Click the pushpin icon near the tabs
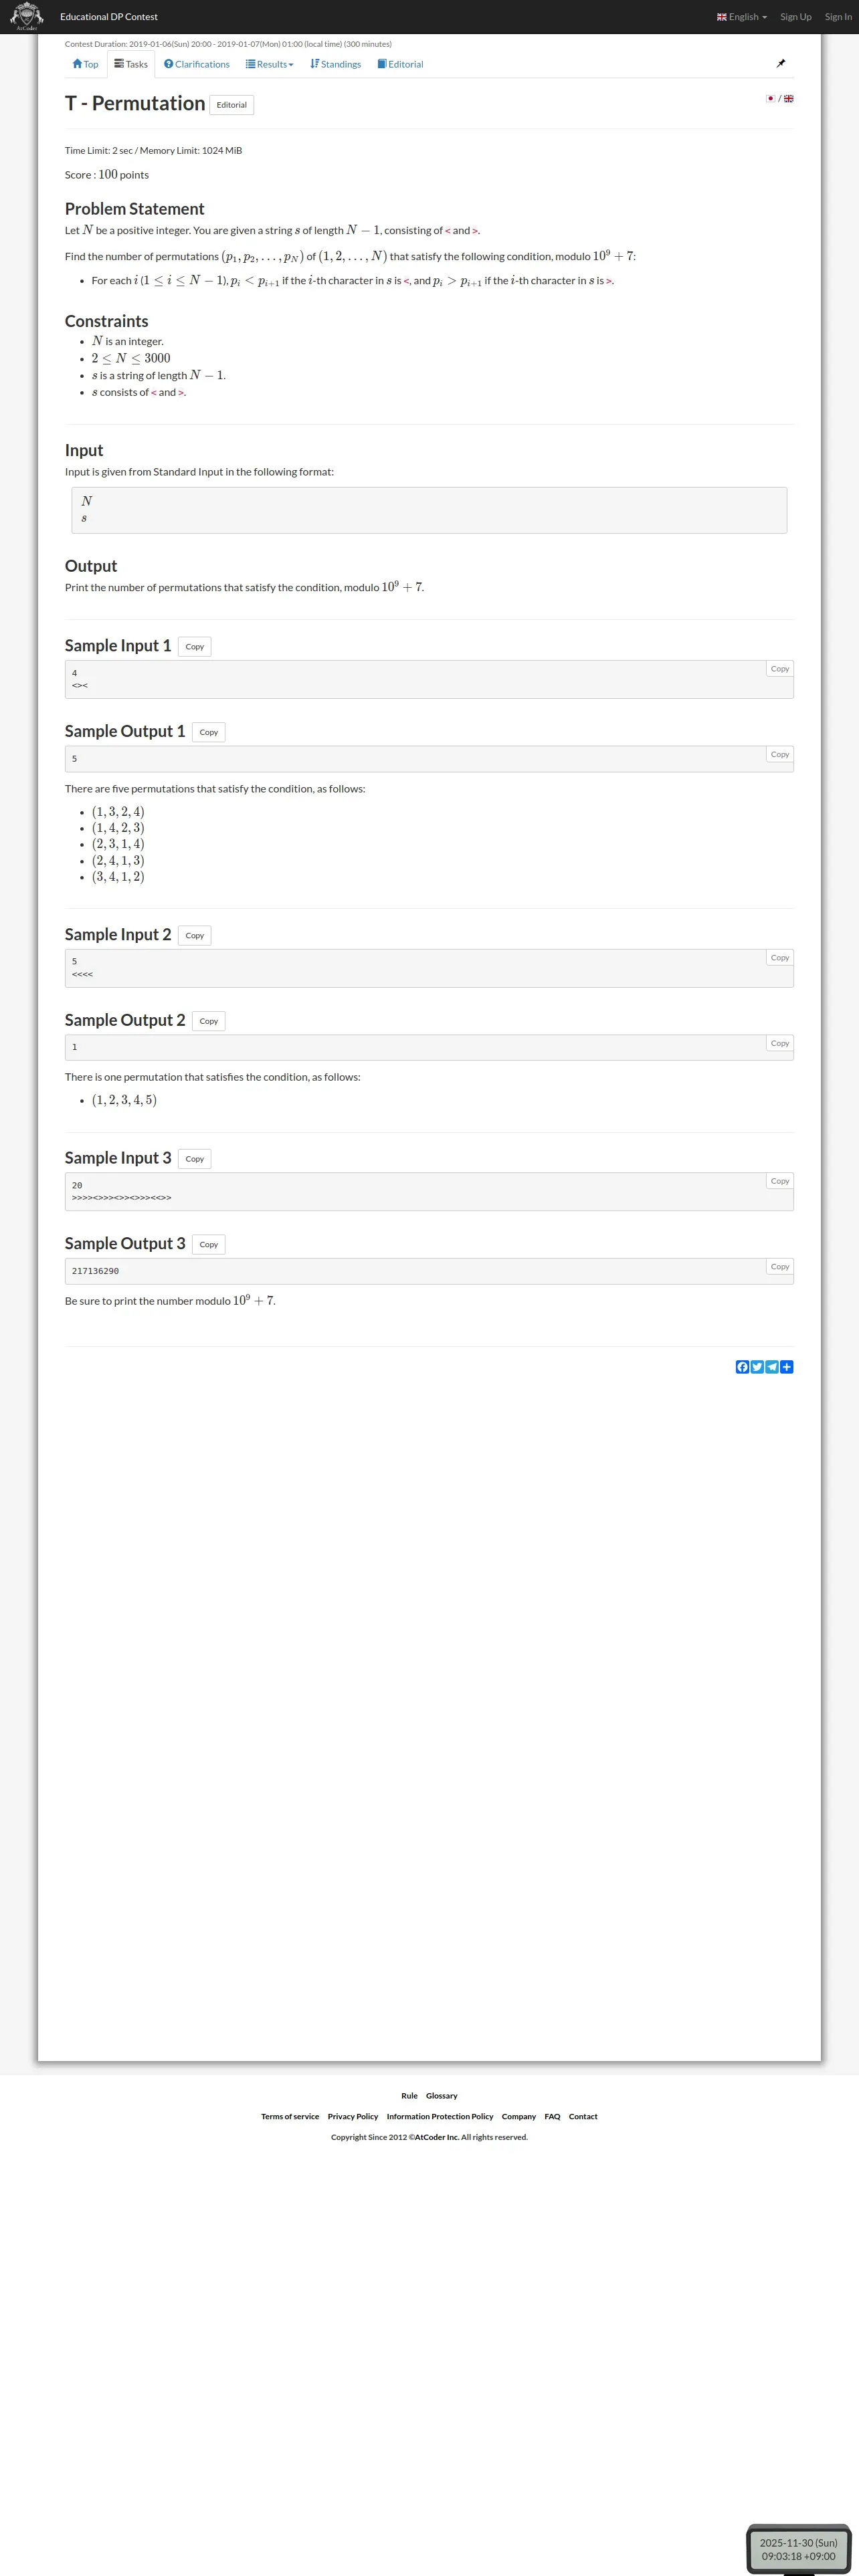This screenshot has height=2576, width=859. [x=781, y=63]
